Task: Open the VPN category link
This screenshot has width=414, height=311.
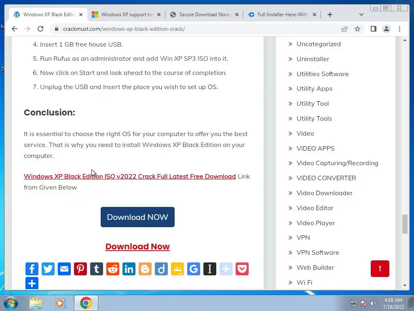Action: pos(303,237)
